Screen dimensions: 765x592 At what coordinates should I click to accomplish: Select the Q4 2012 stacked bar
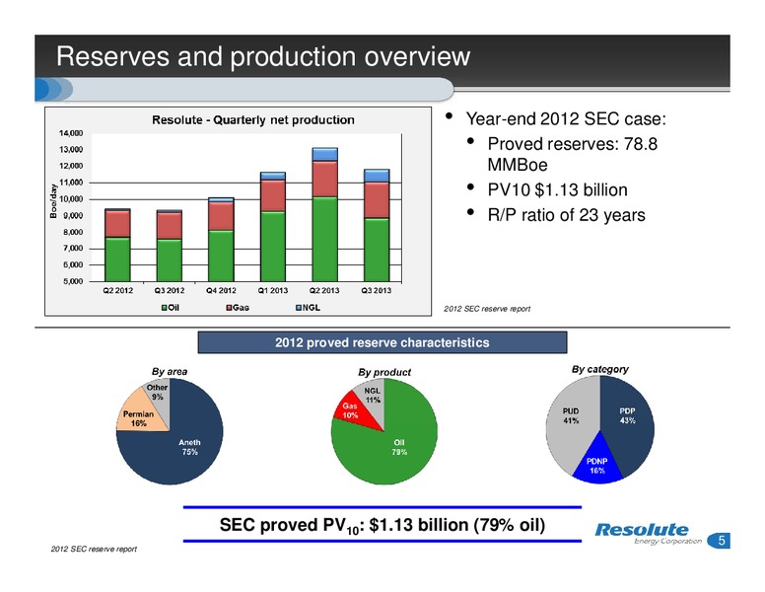point(221,240)
